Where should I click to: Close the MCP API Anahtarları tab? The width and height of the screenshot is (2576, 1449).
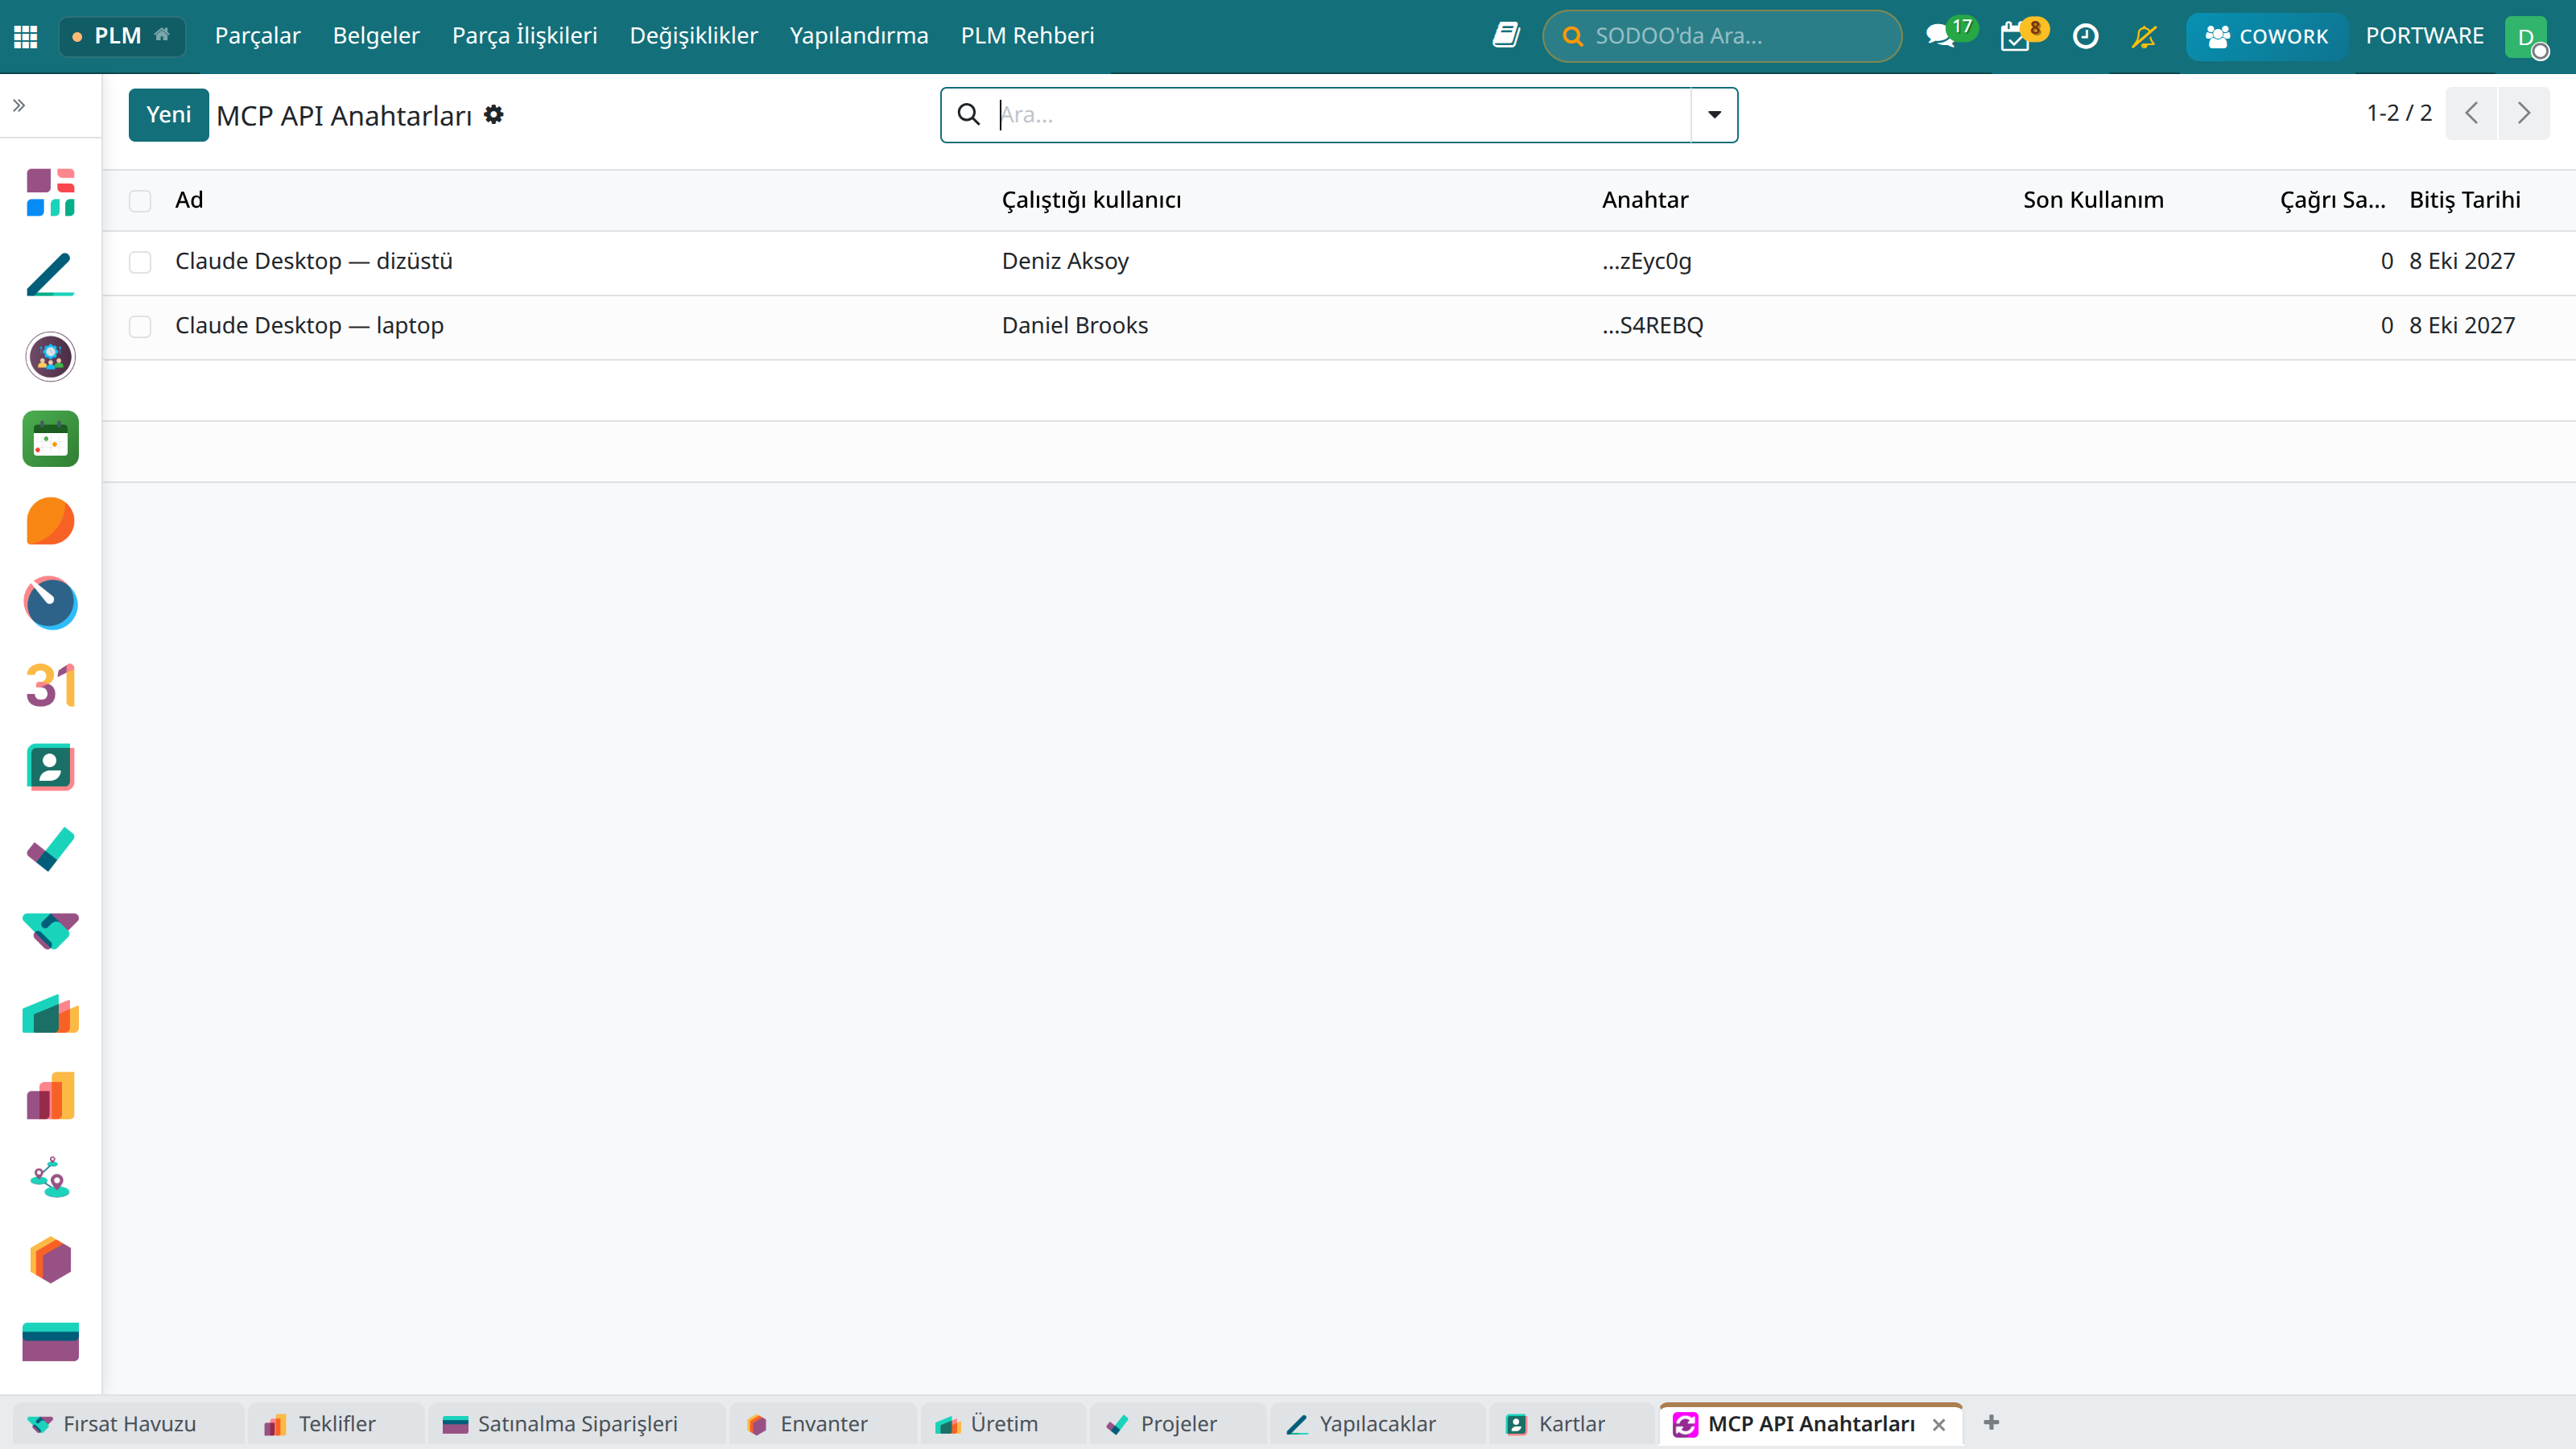click(x=1939, y=1425)
